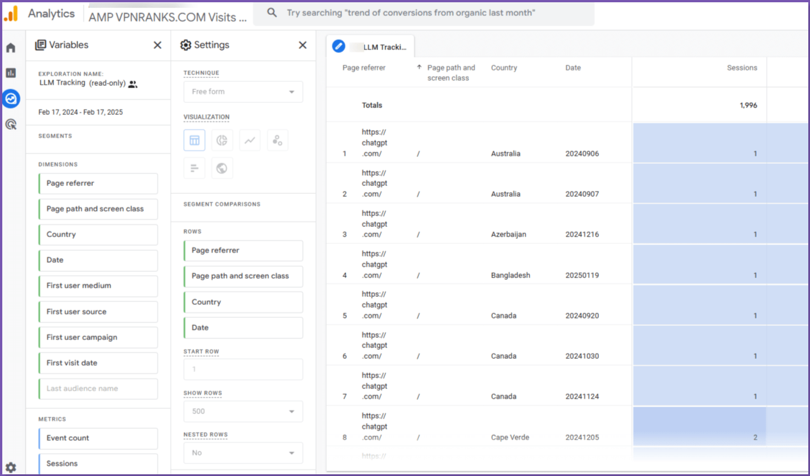Select the donut chart visualization
810x476 pixels.
click(x=222, y=140)
